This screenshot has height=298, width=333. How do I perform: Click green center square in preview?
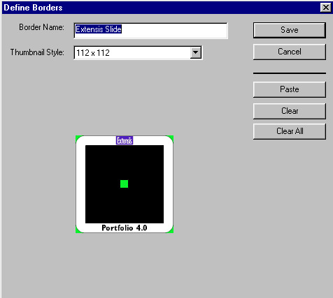click(124, 184)
